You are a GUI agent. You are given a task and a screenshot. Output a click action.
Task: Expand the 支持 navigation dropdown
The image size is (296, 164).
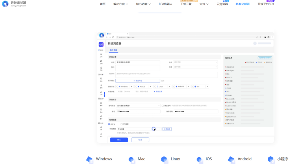[204, 4]
